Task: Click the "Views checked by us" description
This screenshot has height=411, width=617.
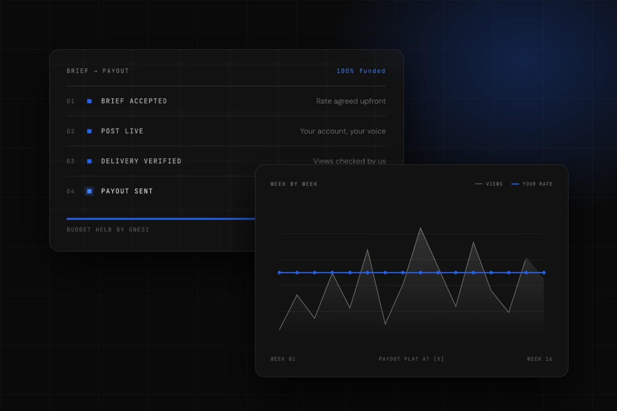Action: coord(350,161)
